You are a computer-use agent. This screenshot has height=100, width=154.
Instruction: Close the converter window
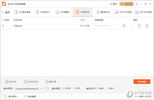[x=150, y=4]
